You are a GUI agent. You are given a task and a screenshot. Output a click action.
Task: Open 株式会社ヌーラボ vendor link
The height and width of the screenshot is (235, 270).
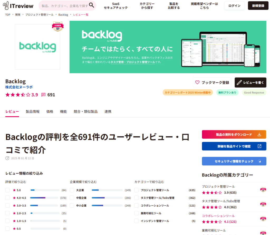19,87
